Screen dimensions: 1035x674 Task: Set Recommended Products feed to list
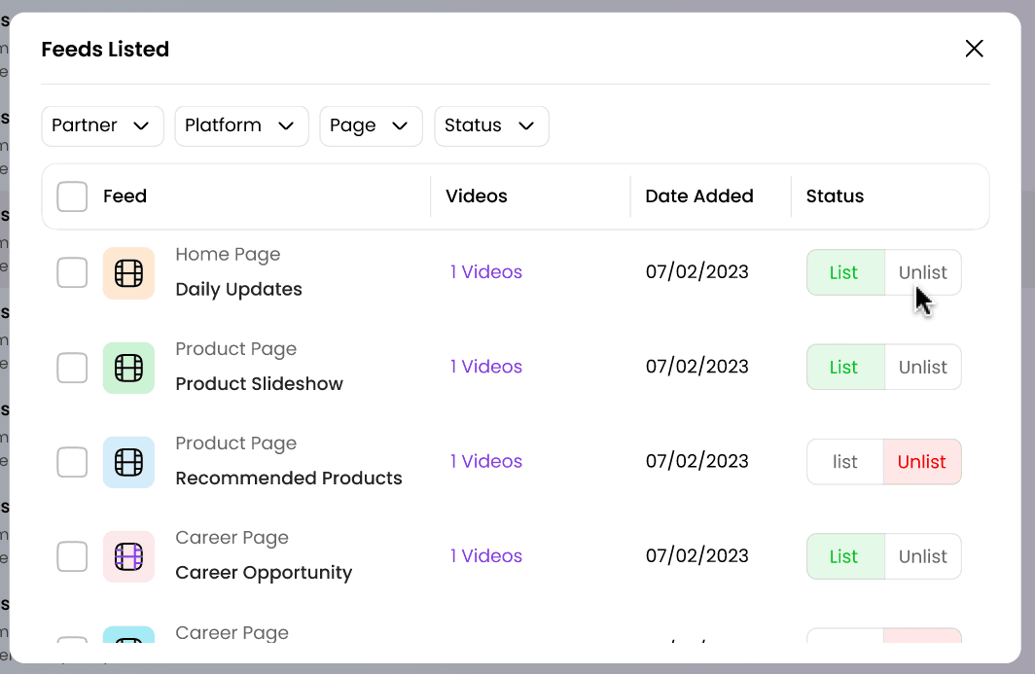[845, 462]
